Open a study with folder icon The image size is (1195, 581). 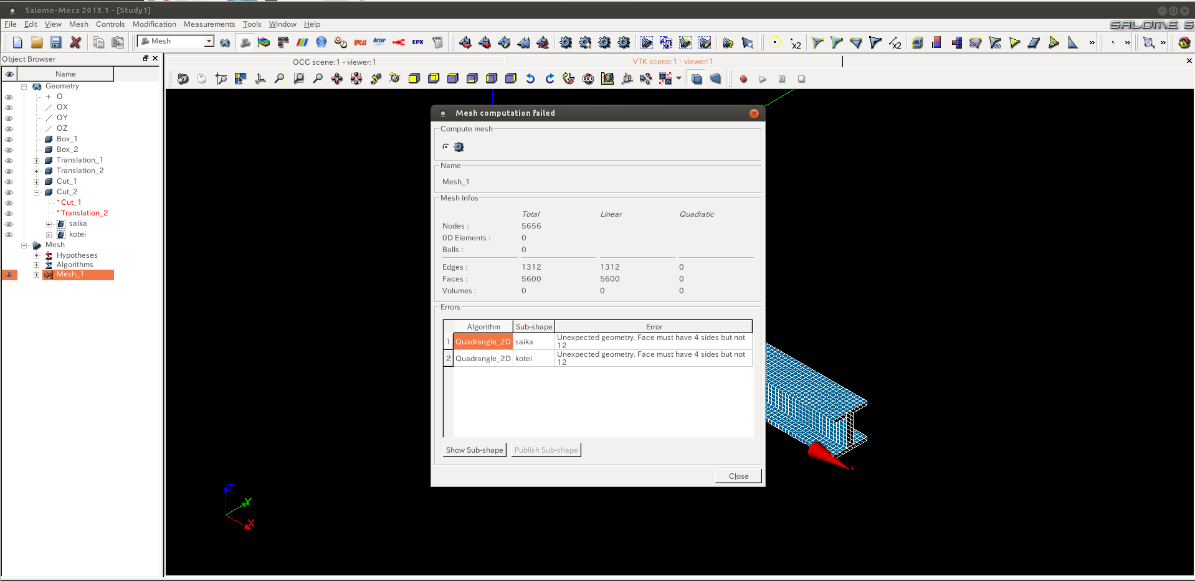coord(37,42)
